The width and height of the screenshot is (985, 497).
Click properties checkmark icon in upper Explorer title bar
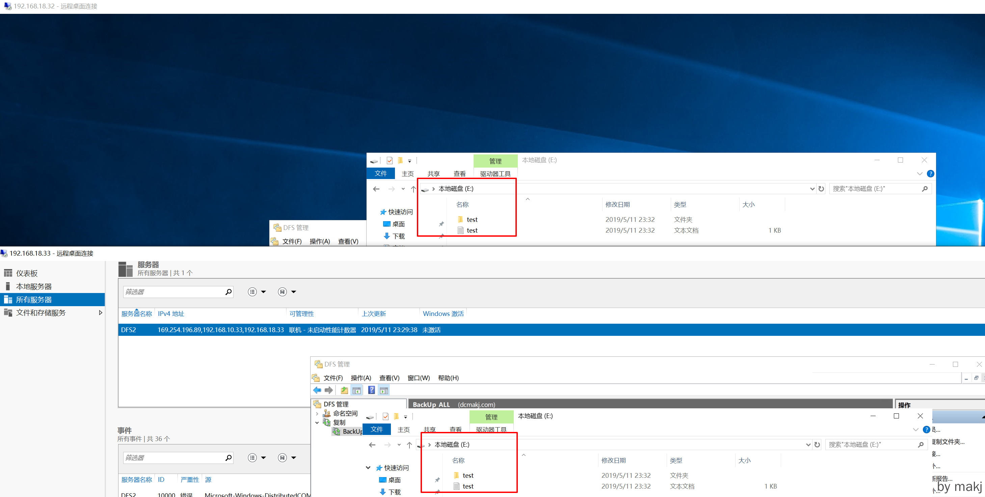390,160
